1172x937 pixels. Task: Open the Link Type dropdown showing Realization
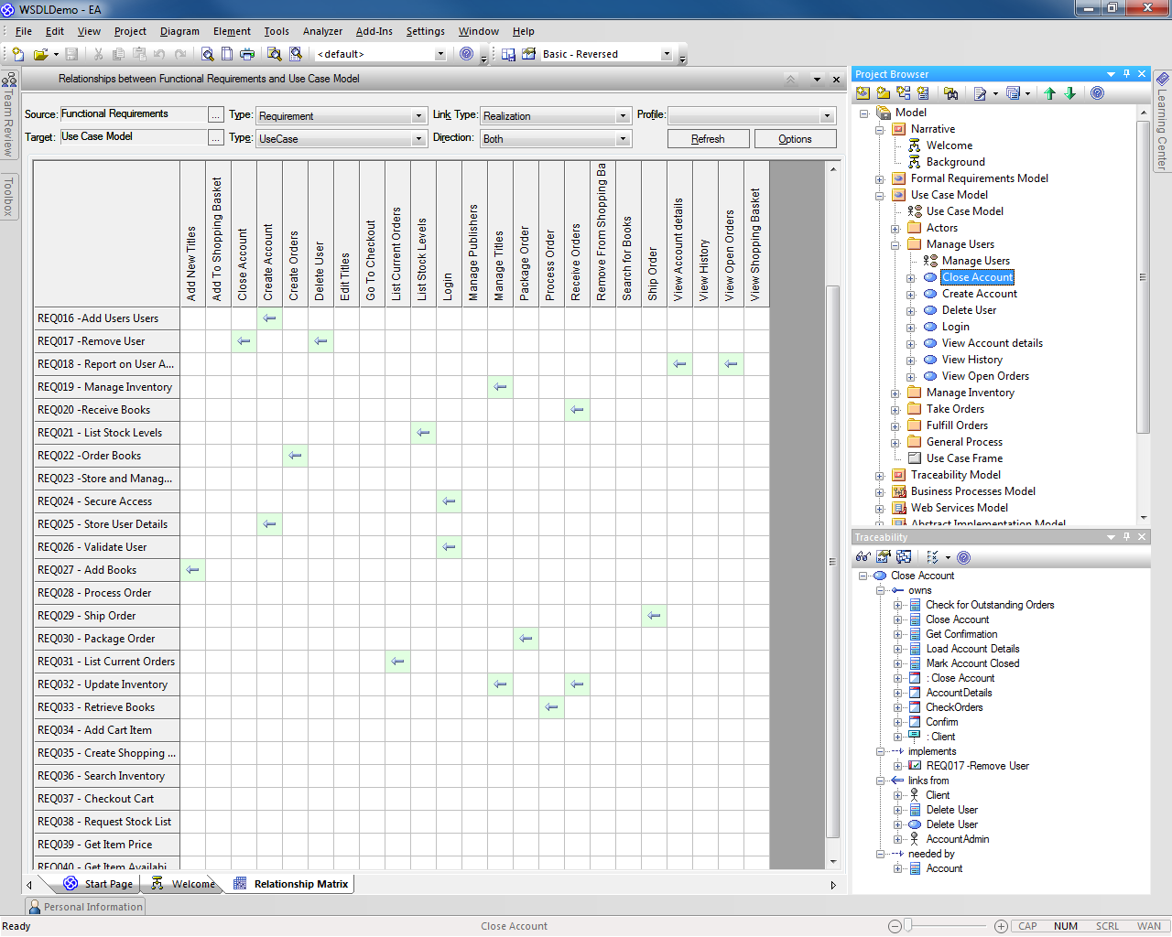(x=623, y=116)
